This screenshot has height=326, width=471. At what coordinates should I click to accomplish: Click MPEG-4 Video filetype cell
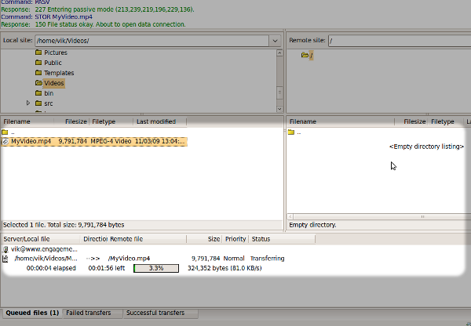coord(111,141)
